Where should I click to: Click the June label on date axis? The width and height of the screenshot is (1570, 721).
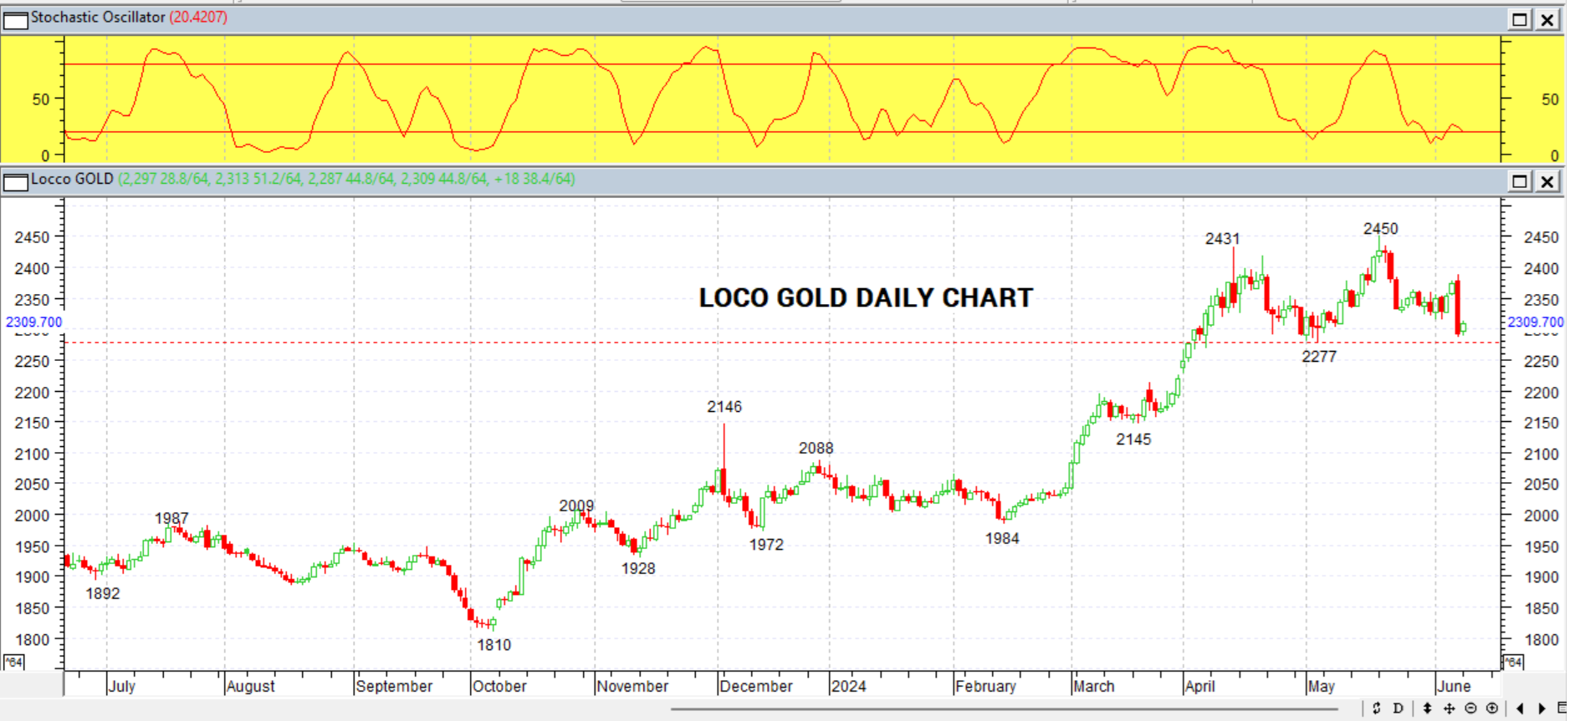click(x=1454, y=686)
